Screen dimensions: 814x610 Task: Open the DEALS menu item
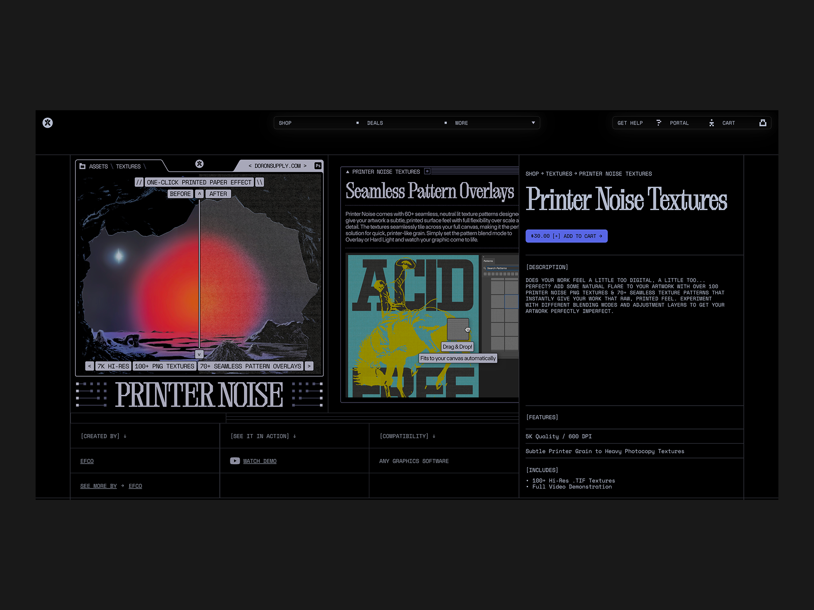(375, 123)
